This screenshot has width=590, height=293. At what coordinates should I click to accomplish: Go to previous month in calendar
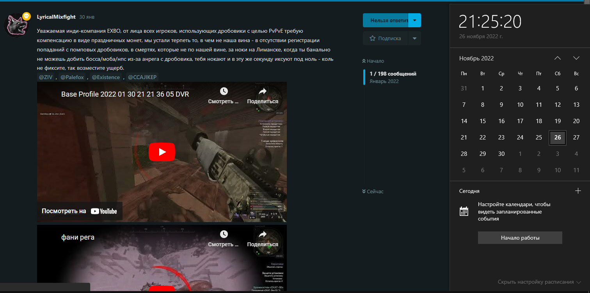coord(558,58)
